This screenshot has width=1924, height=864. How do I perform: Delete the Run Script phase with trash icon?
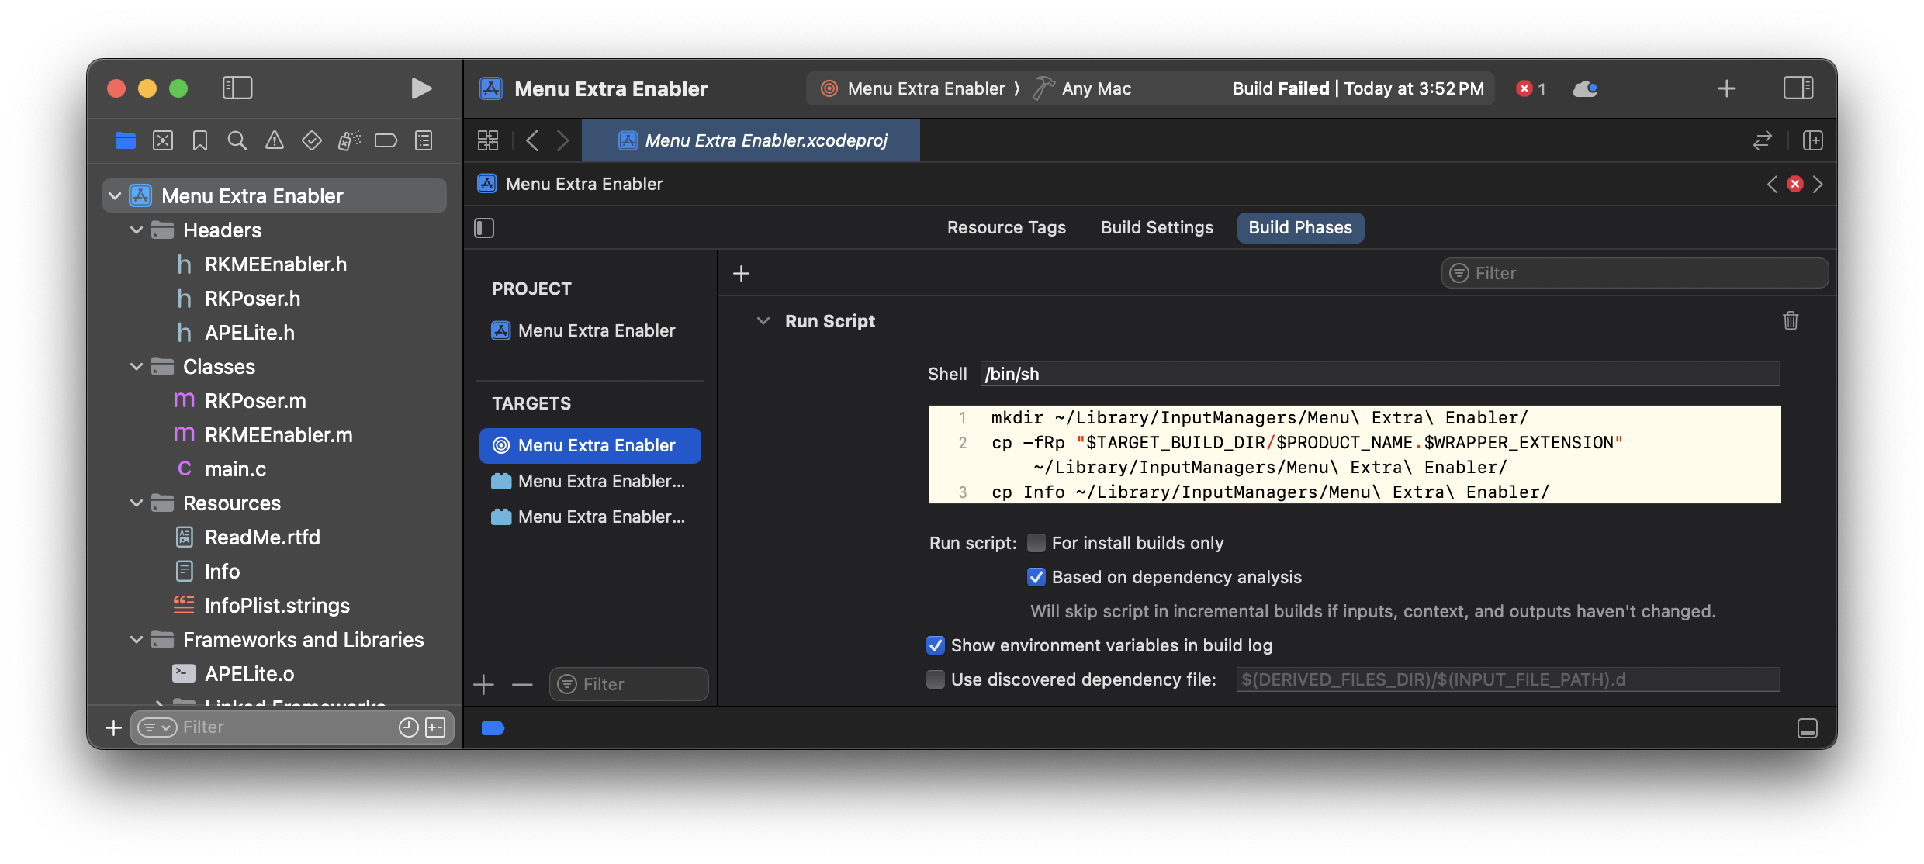[1791, 320]
